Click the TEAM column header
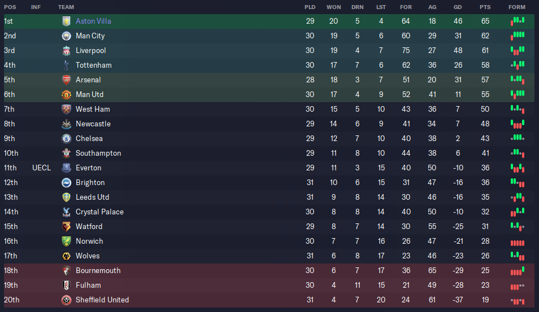 tap(66, 7)
